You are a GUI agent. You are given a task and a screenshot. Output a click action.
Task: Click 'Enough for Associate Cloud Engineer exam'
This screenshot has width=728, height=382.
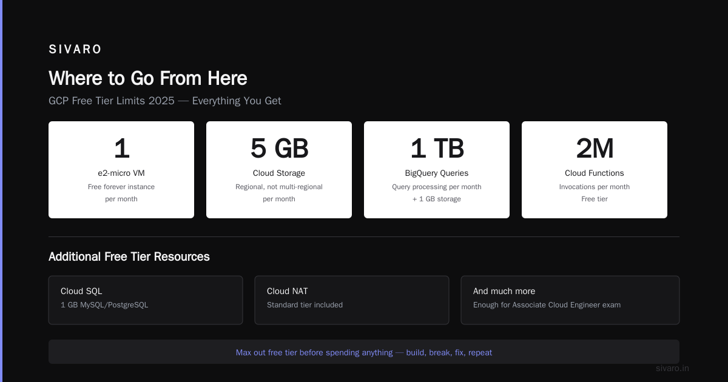point(547,305)
